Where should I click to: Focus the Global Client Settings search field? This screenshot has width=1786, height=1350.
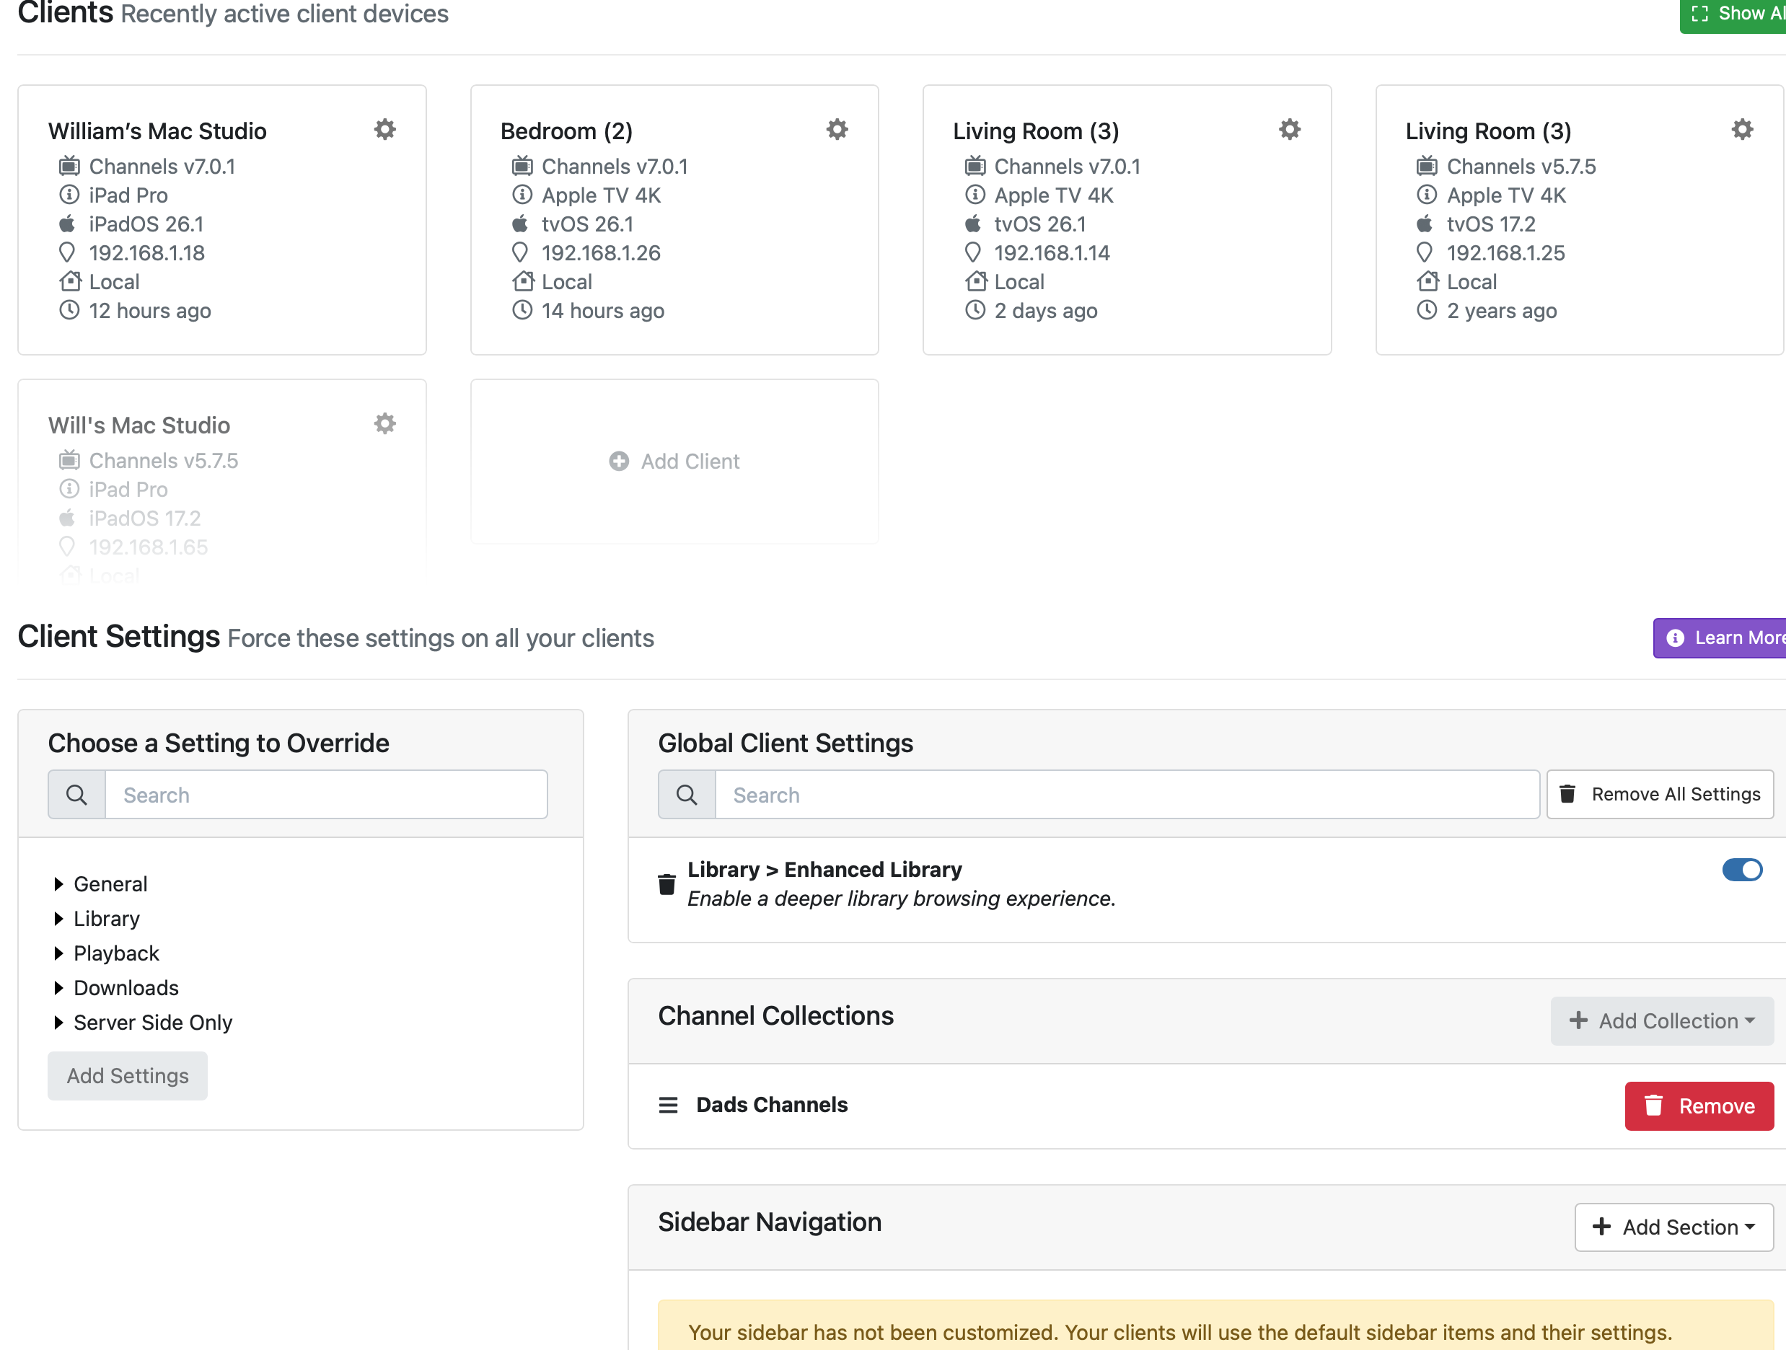coord(1126,795)
